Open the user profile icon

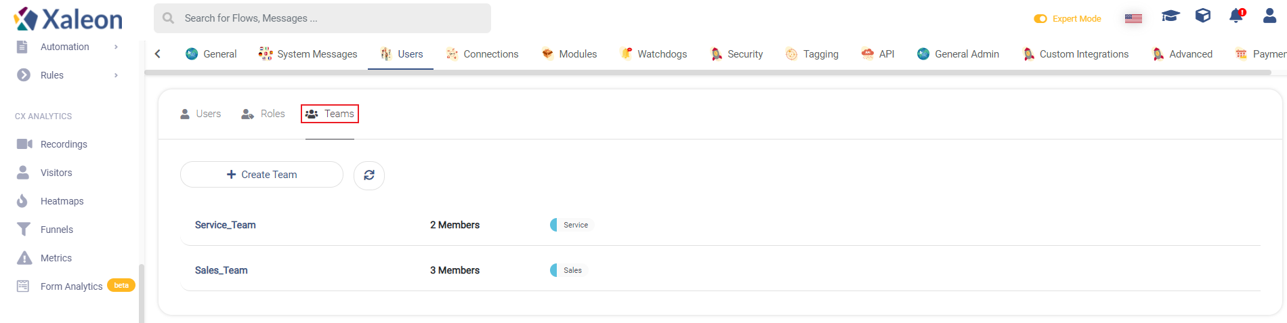click(1269, 16)
